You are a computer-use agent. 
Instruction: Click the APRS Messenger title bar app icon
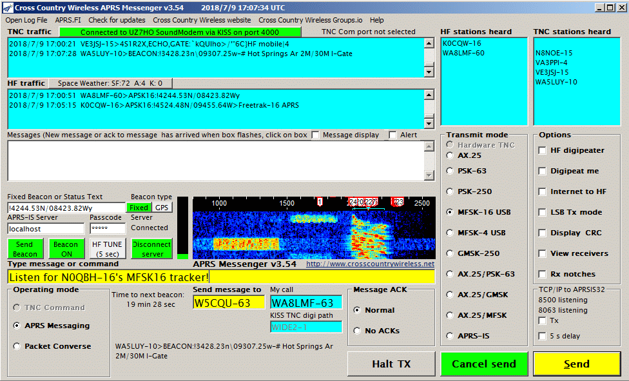(8, 8)
